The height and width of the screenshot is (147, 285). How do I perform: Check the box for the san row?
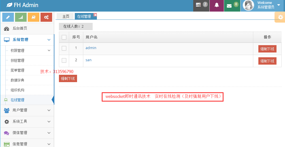(64, 60)
